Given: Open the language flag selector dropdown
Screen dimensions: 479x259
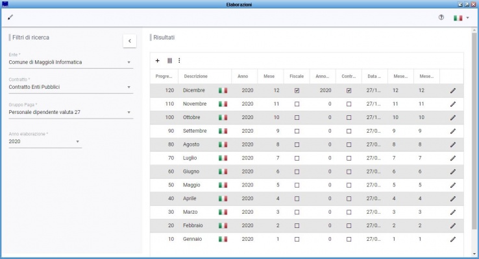Looking at the screenshot, I should [x=461, y=17].
